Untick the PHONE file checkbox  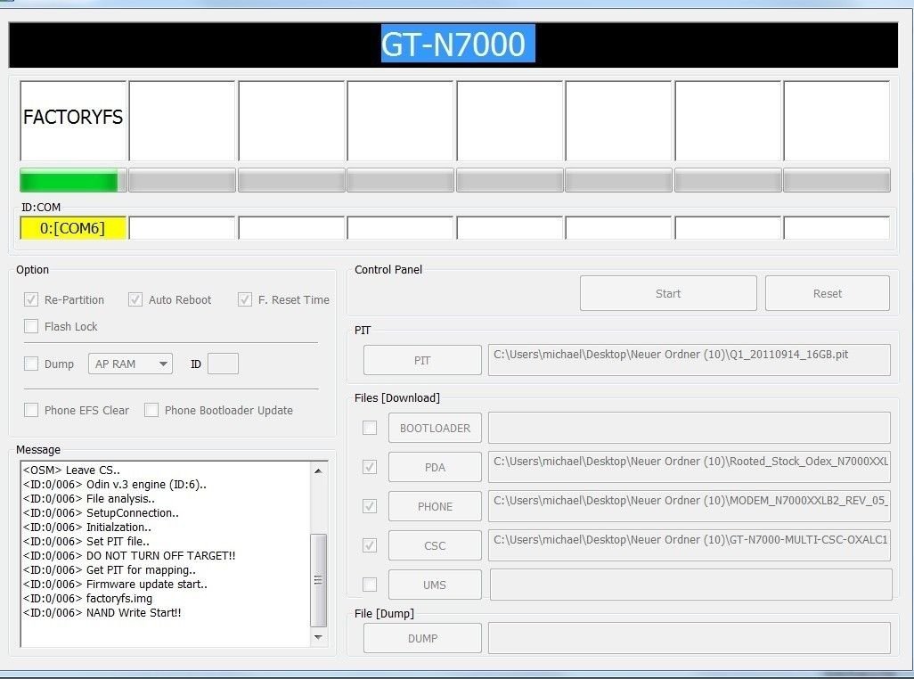click(370, 506)
